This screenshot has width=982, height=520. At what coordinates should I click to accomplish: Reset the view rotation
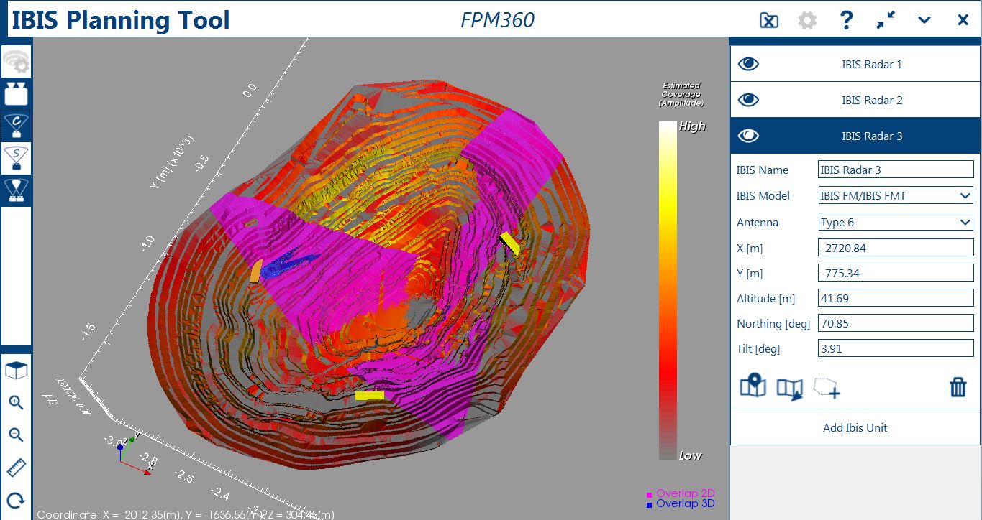pyautogui.click(x=16, y=500)
